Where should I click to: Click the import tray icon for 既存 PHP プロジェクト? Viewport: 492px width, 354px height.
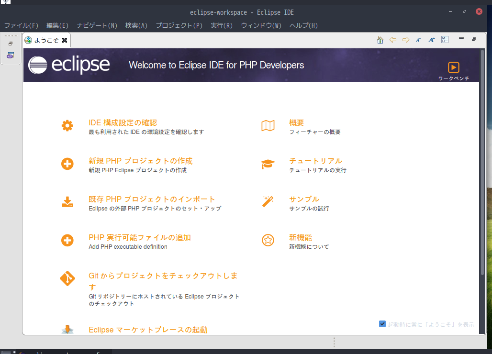pyautogui.click(x=67, y=202)
